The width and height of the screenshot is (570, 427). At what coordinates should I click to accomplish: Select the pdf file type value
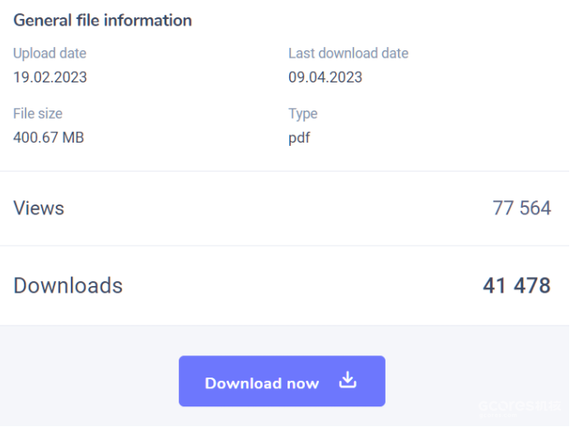coord(299,138)
